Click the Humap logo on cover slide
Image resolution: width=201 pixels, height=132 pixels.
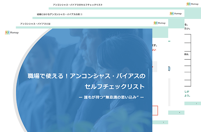click(x=12, y=33)
